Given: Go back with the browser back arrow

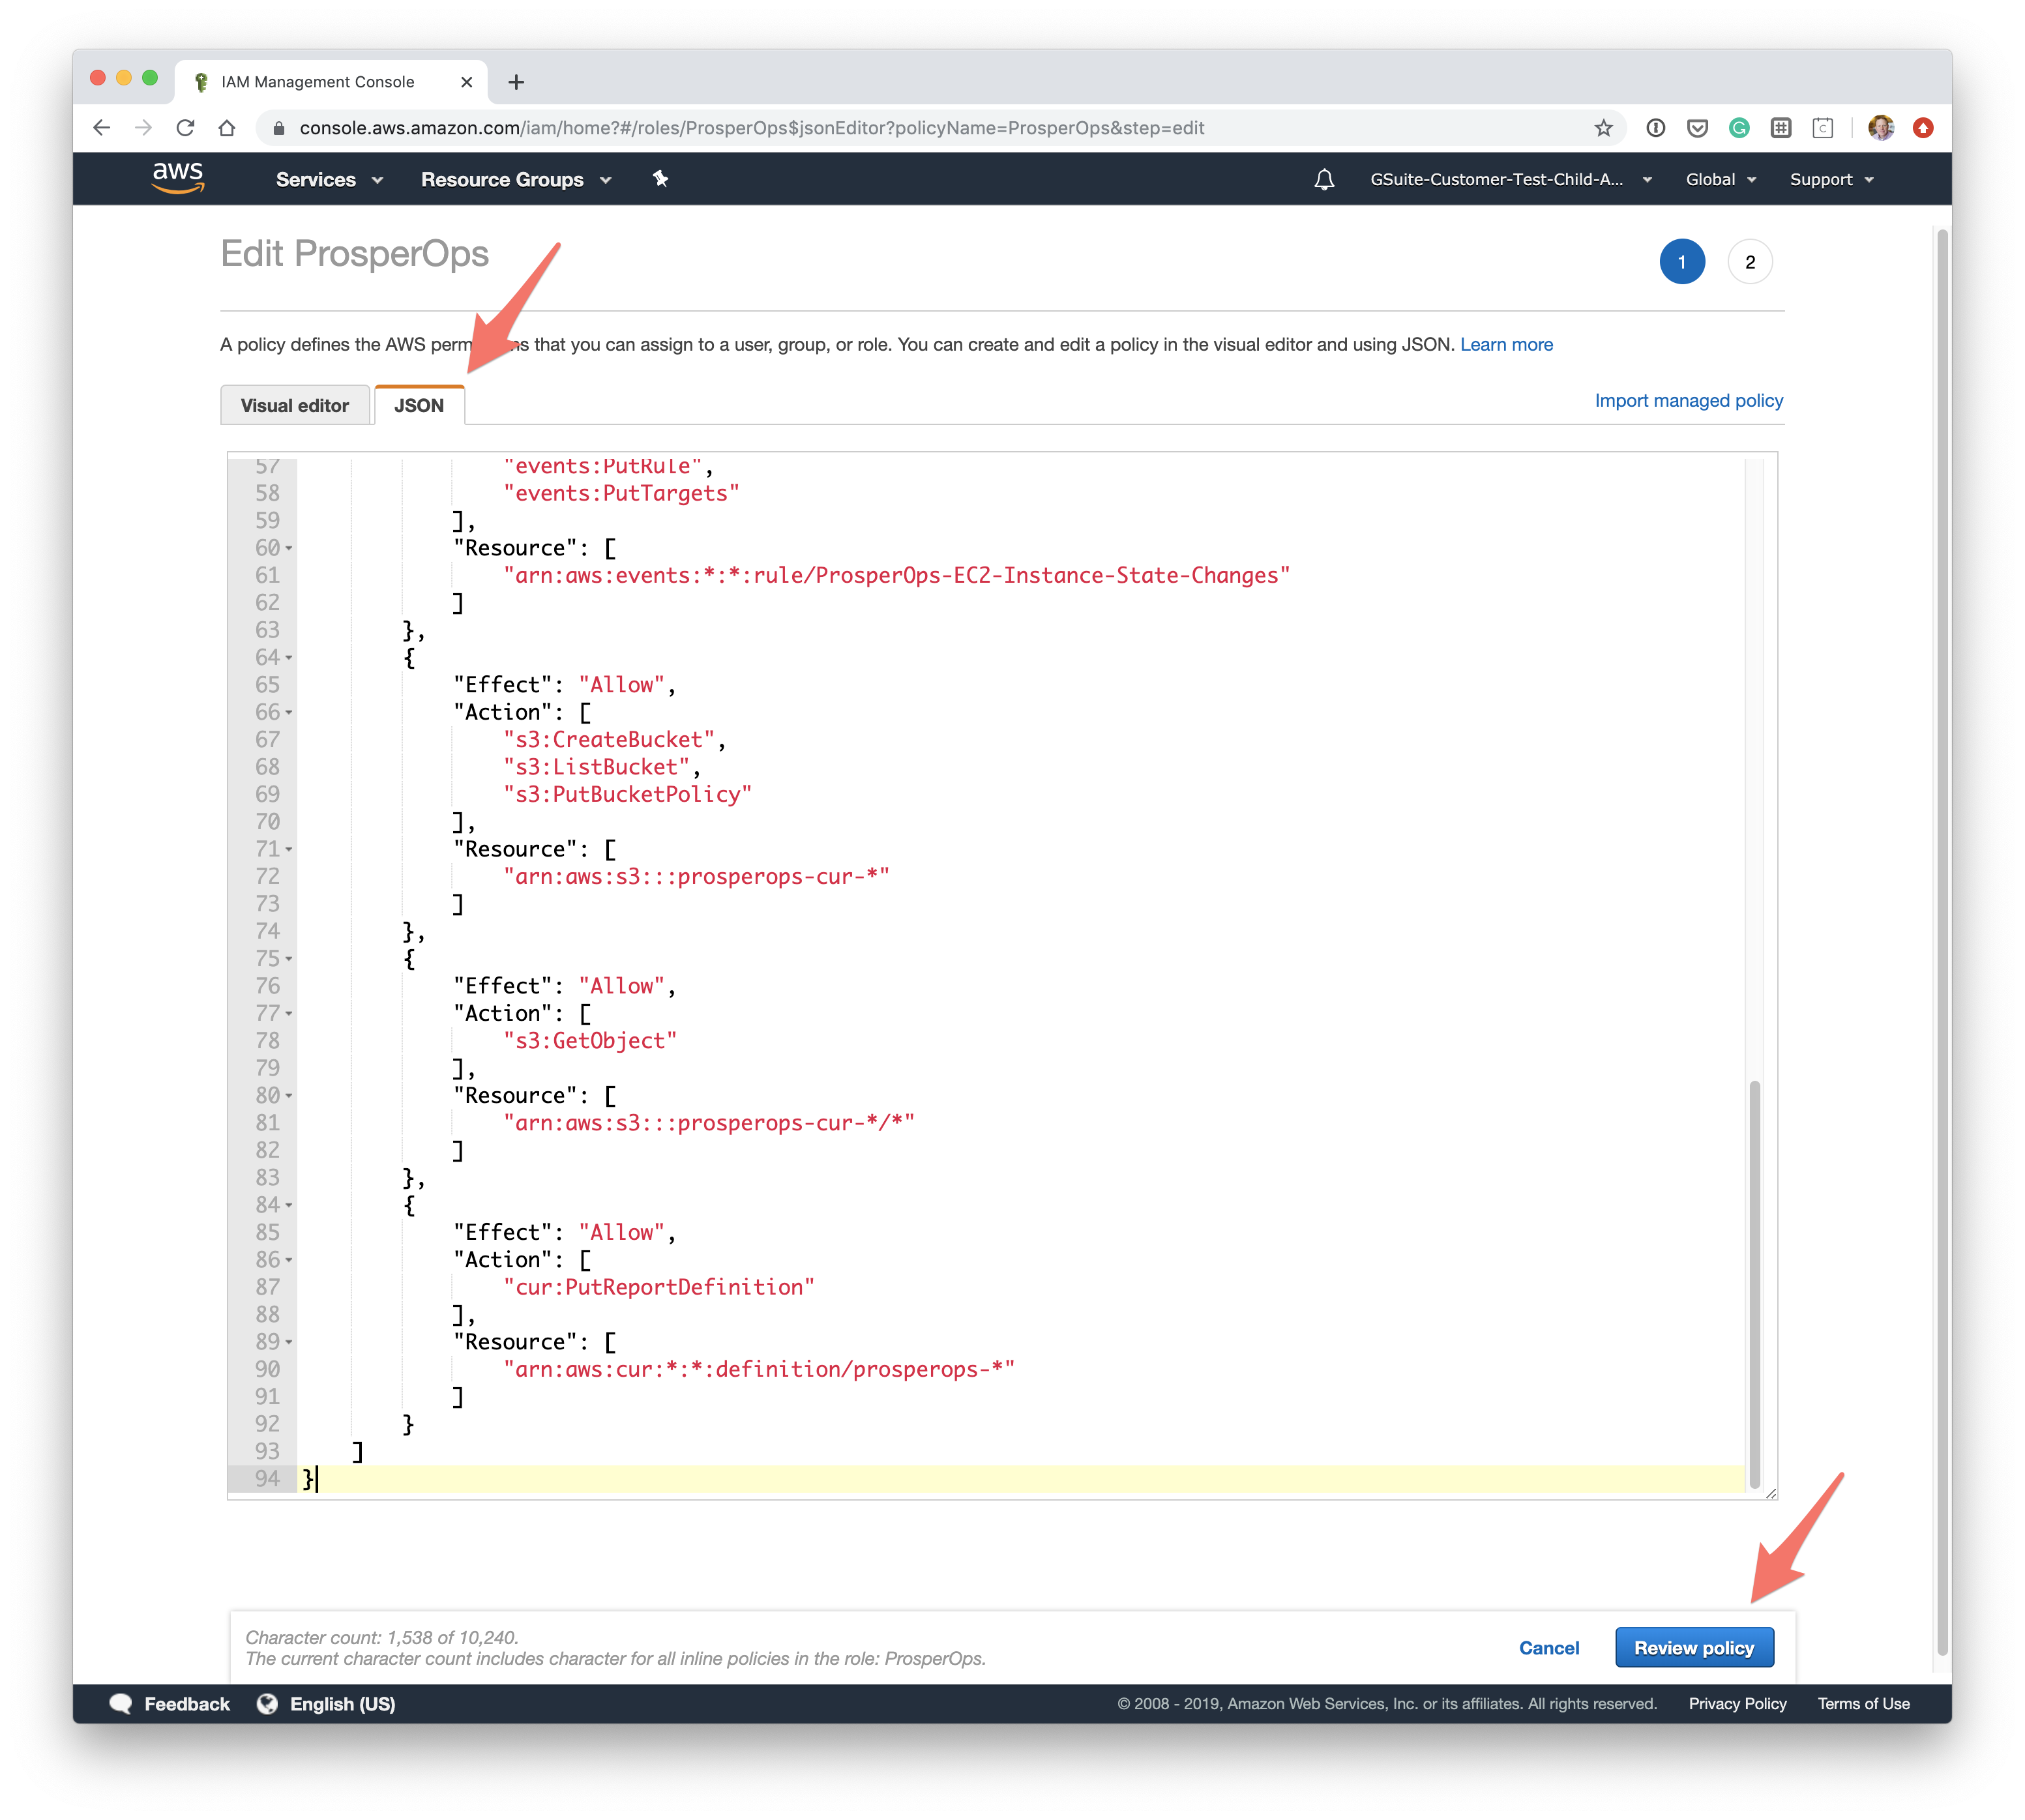Looking at the screenshot, I should 101,128.
